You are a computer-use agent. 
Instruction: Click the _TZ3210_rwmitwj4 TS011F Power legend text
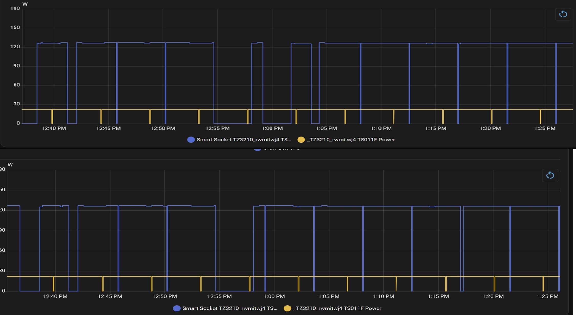click(351, 140)
